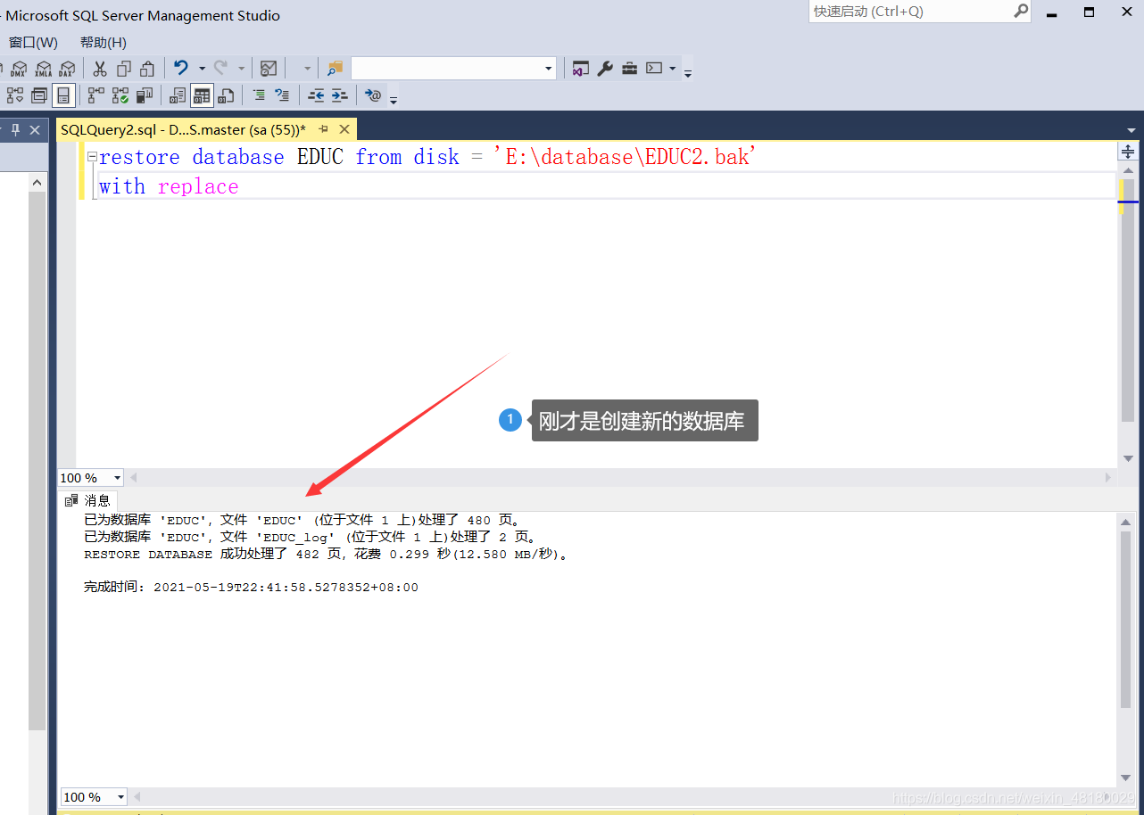Image resolution: width=1144 pixels, height=815 pixels.
Task: Open the messages pane 100 % zoom dropdown
Action: click(x=120, y=797)
